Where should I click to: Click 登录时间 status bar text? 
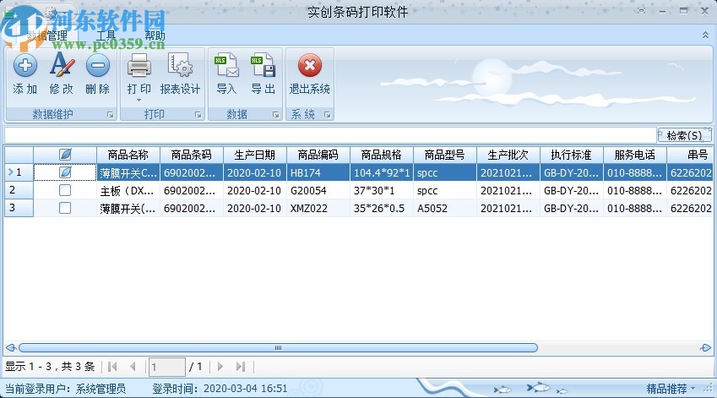click(220, 389)
